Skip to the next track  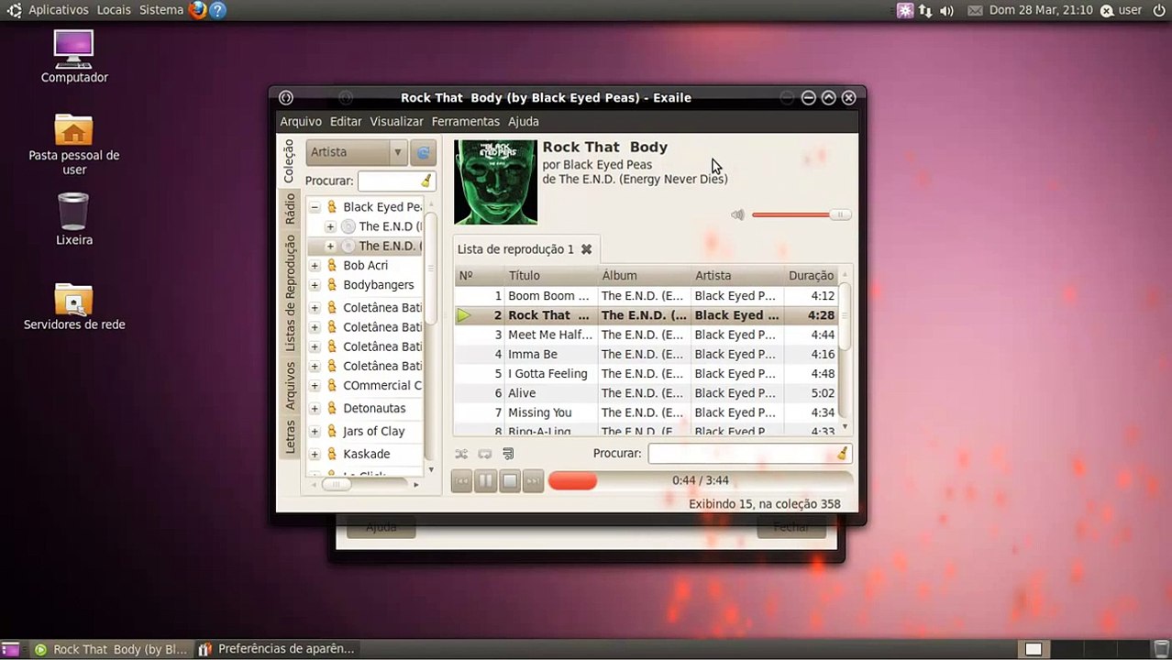click(x=533, y=480)
